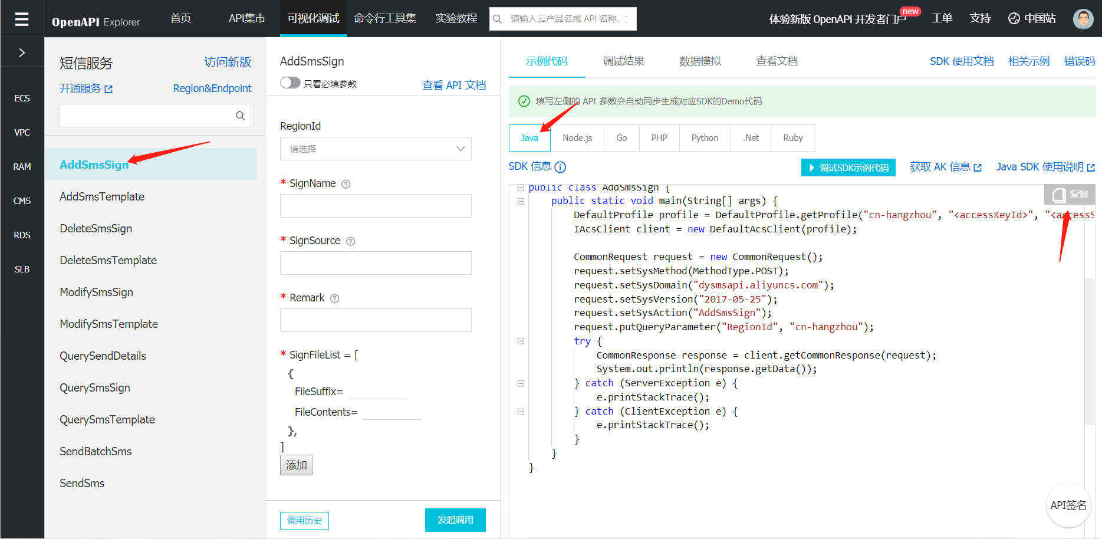The width and height of the screenshot is (1102, 539).
Task: Open the API签名 floating button
Action: (x=1068, y=505)
